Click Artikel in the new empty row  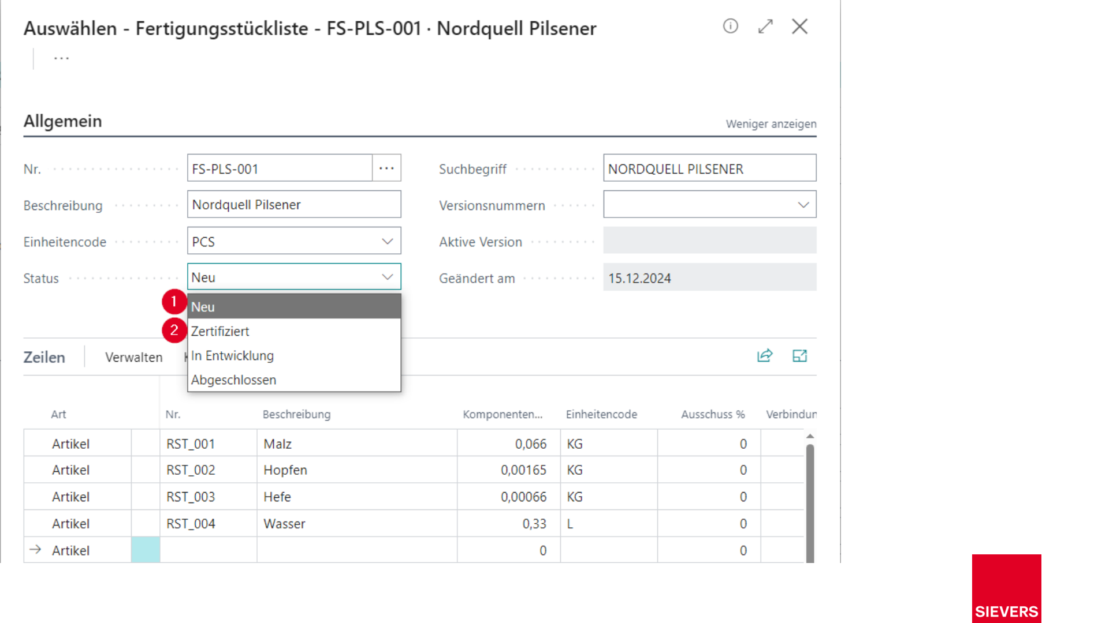(x=70, y=550)
